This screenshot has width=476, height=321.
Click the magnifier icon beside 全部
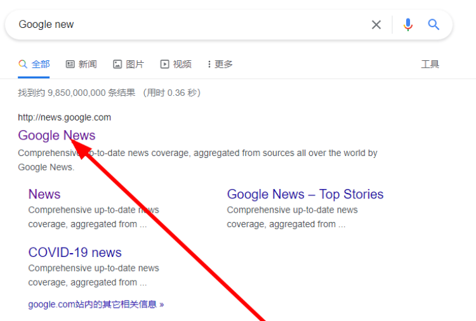click(23, 64)
